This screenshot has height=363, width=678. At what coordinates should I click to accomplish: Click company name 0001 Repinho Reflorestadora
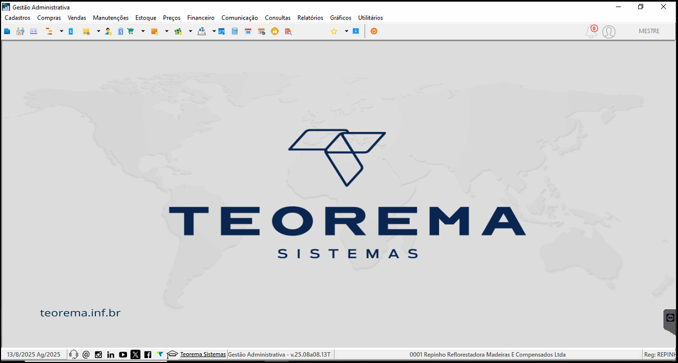488,354
